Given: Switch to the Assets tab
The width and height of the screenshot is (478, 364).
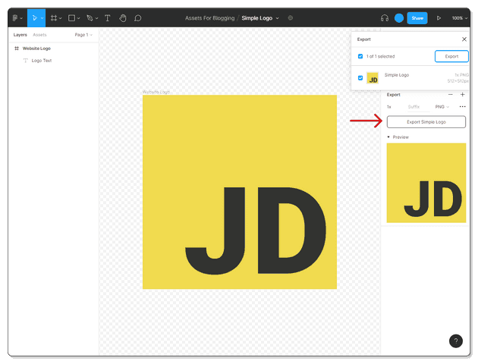Looking at the screenshot, I should point(39,35).
